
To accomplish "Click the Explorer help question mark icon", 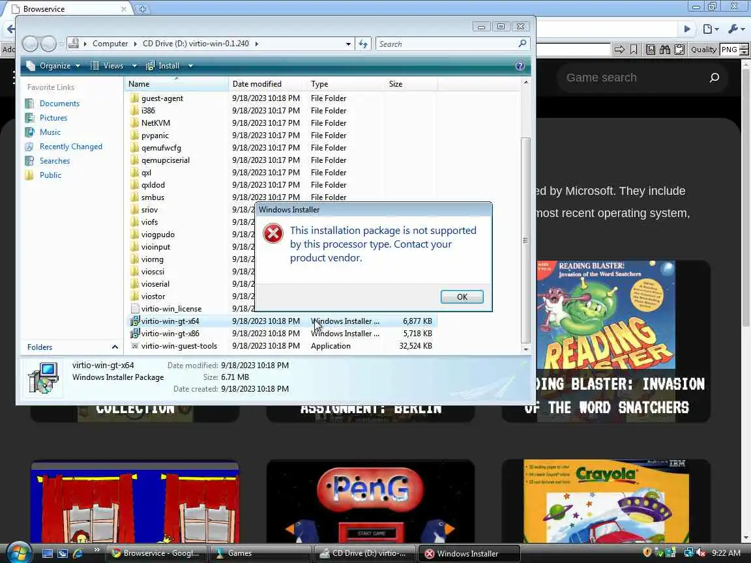I will [x=520, y=66].
